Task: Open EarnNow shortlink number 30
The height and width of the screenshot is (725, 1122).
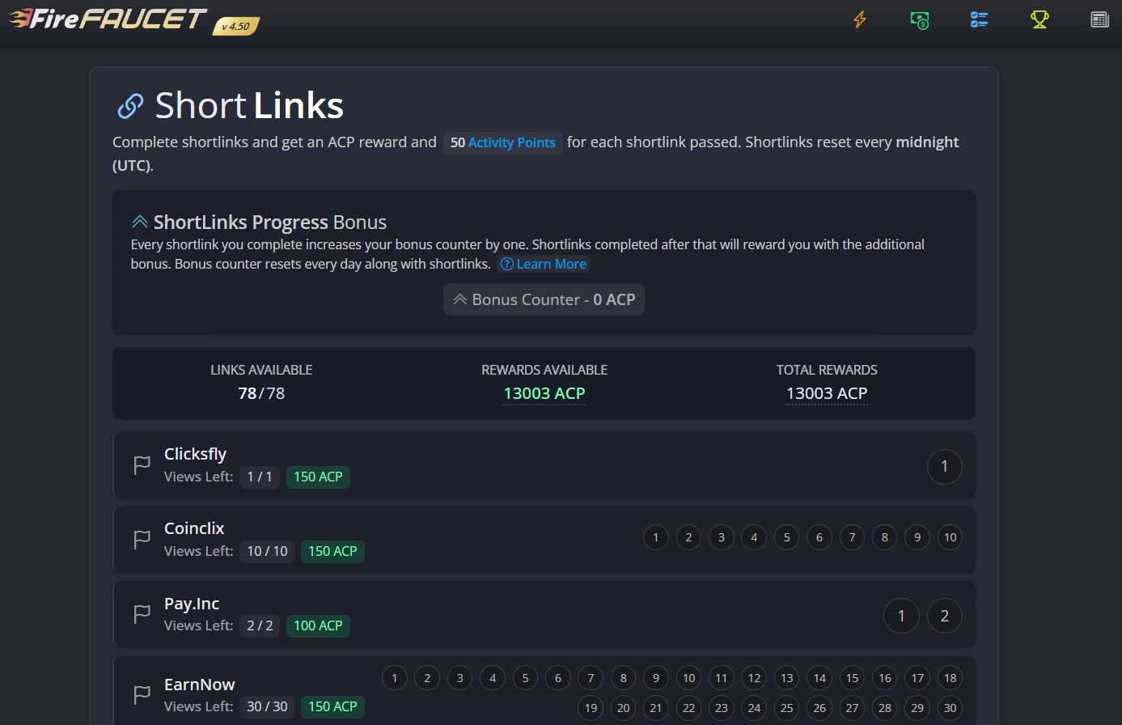Action: 951,708
